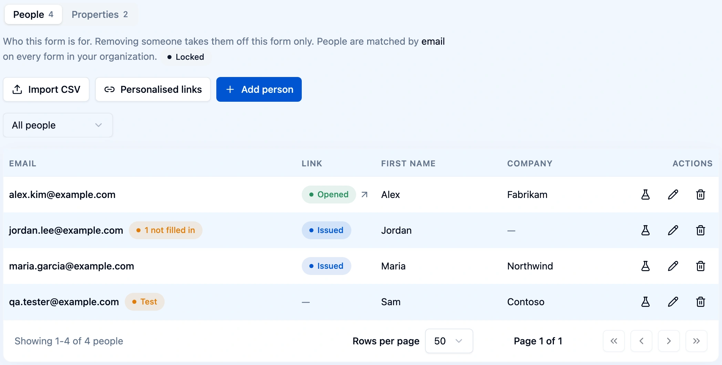Click the Issued badge in Jordan's row
722x365 pixels.
(x=327, y=230)
